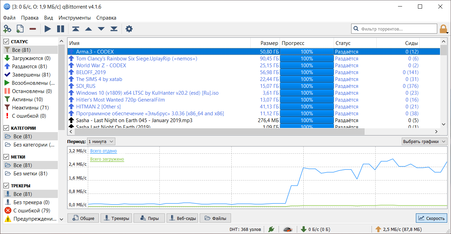Image resolution: width=451 pixels, height=234 pixels.
Task: Resume torrents with the play icon
Action: click(x=48, y=29)
